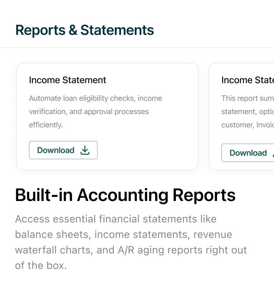
Task: Click the closing line 'of the box.'
Action: tap(41, 266)
